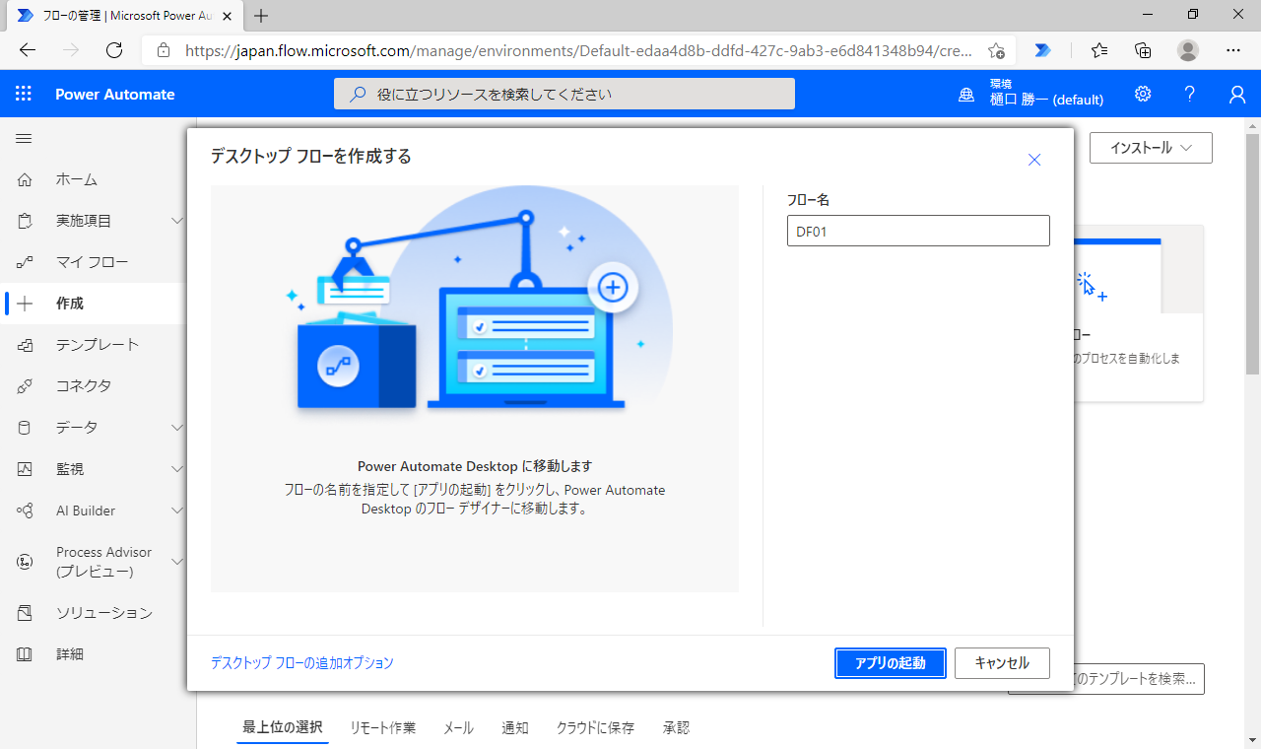Image resolution: width=1261 pixels, height=749 pixels.
Task: Click the マイ フロー flow icon
Action: (25, 262)
